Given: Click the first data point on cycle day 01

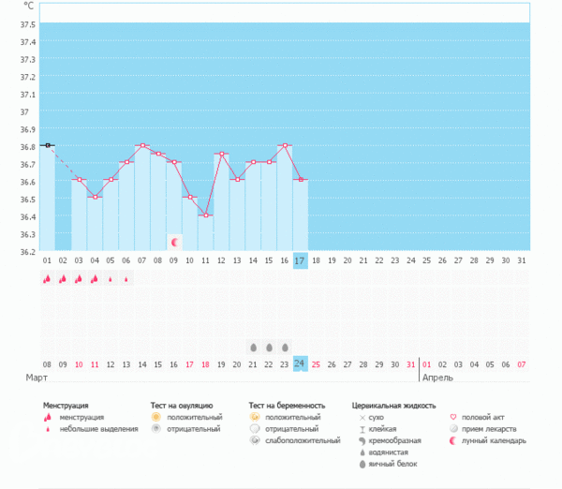Looking at the screenshot, I should pos(47,145).
